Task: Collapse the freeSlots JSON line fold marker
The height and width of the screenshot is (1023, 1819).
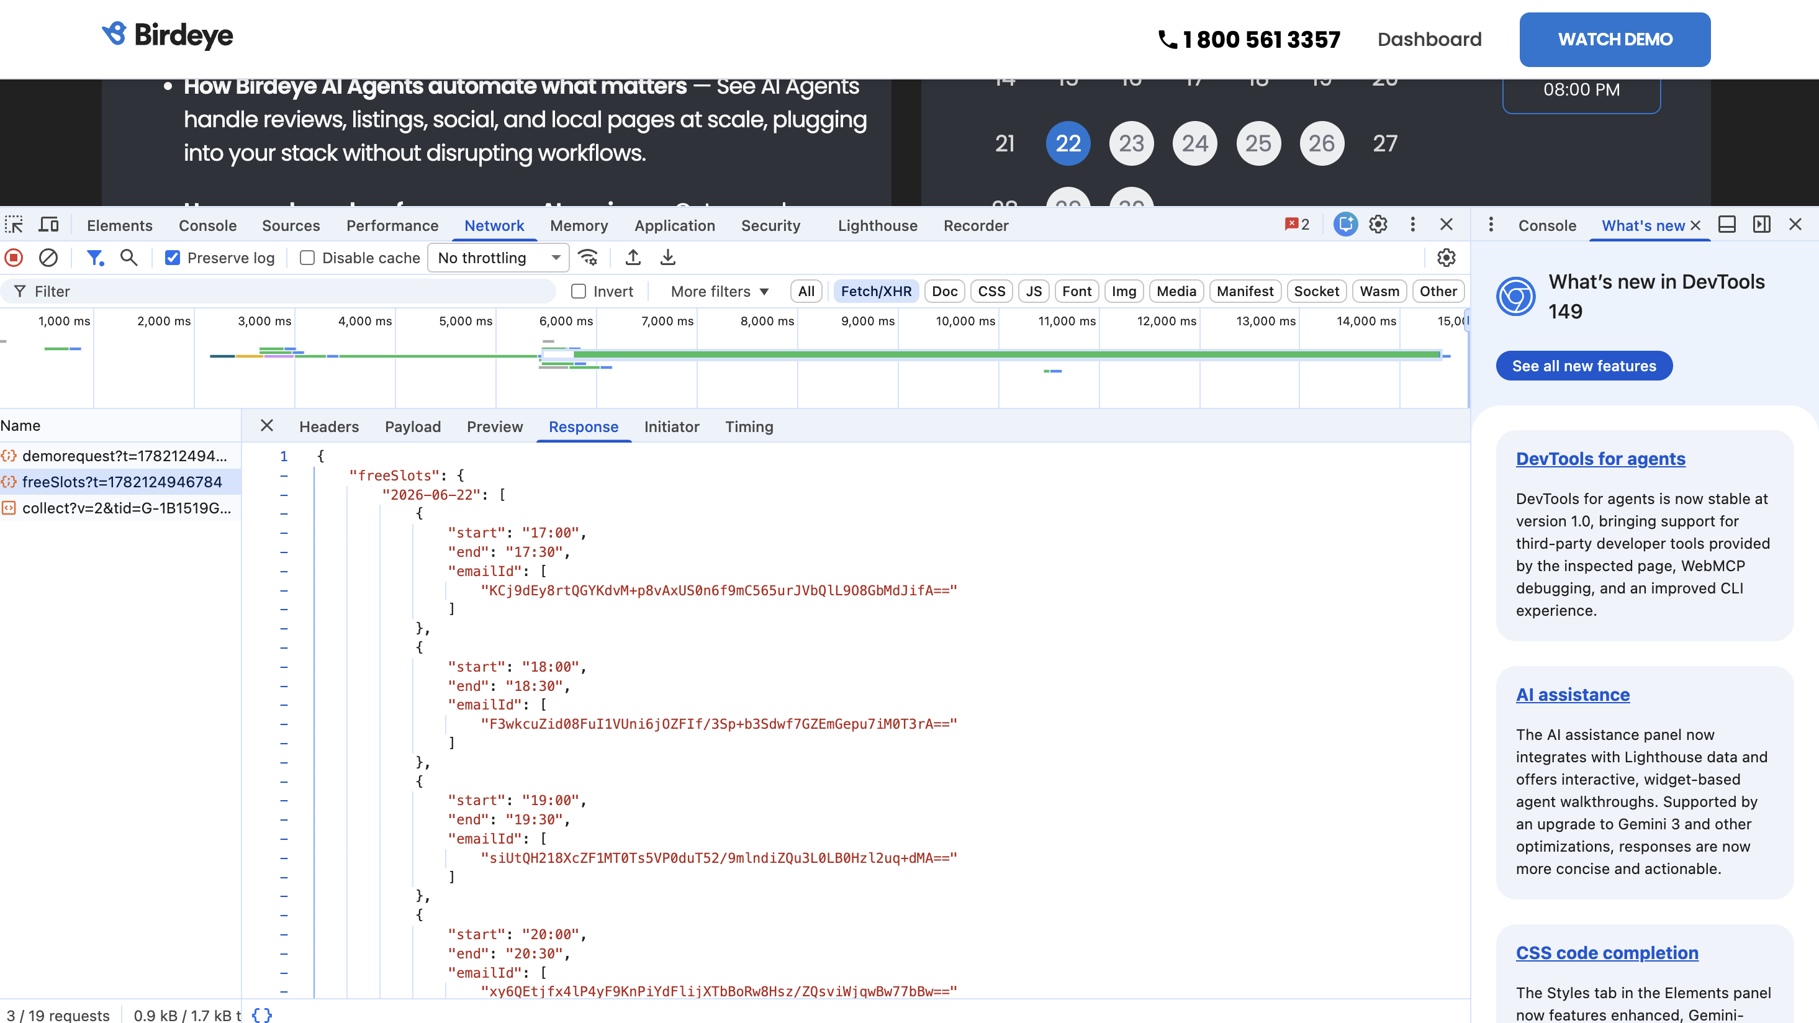Action: pos(284,476)
